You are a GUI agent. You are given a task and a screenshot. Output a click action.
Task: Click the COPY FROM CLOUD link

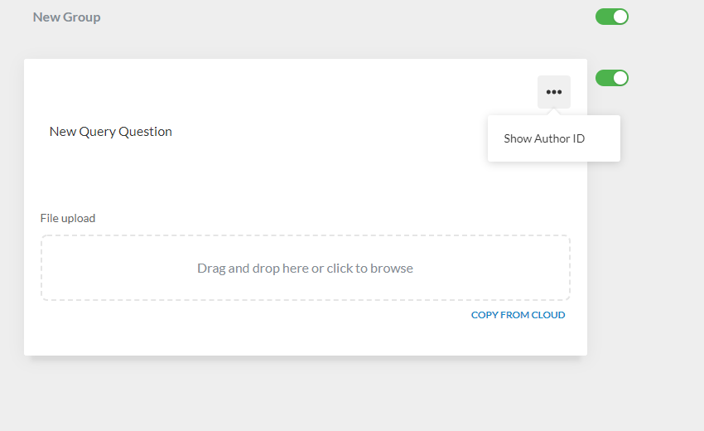tap(518, 315)
